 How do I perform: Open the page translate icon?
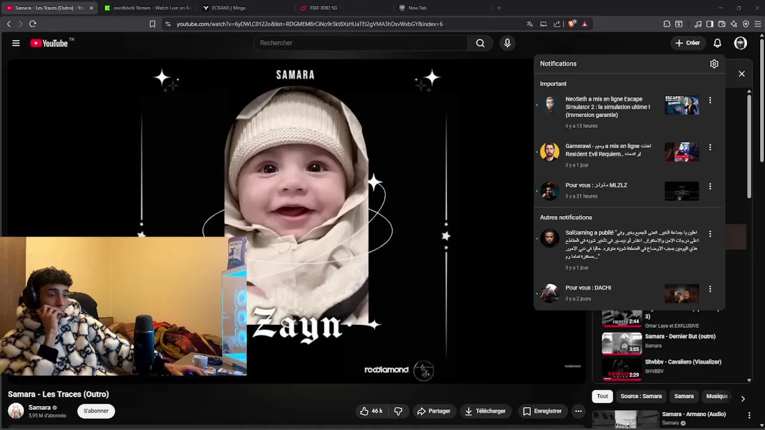pos(530,24)
